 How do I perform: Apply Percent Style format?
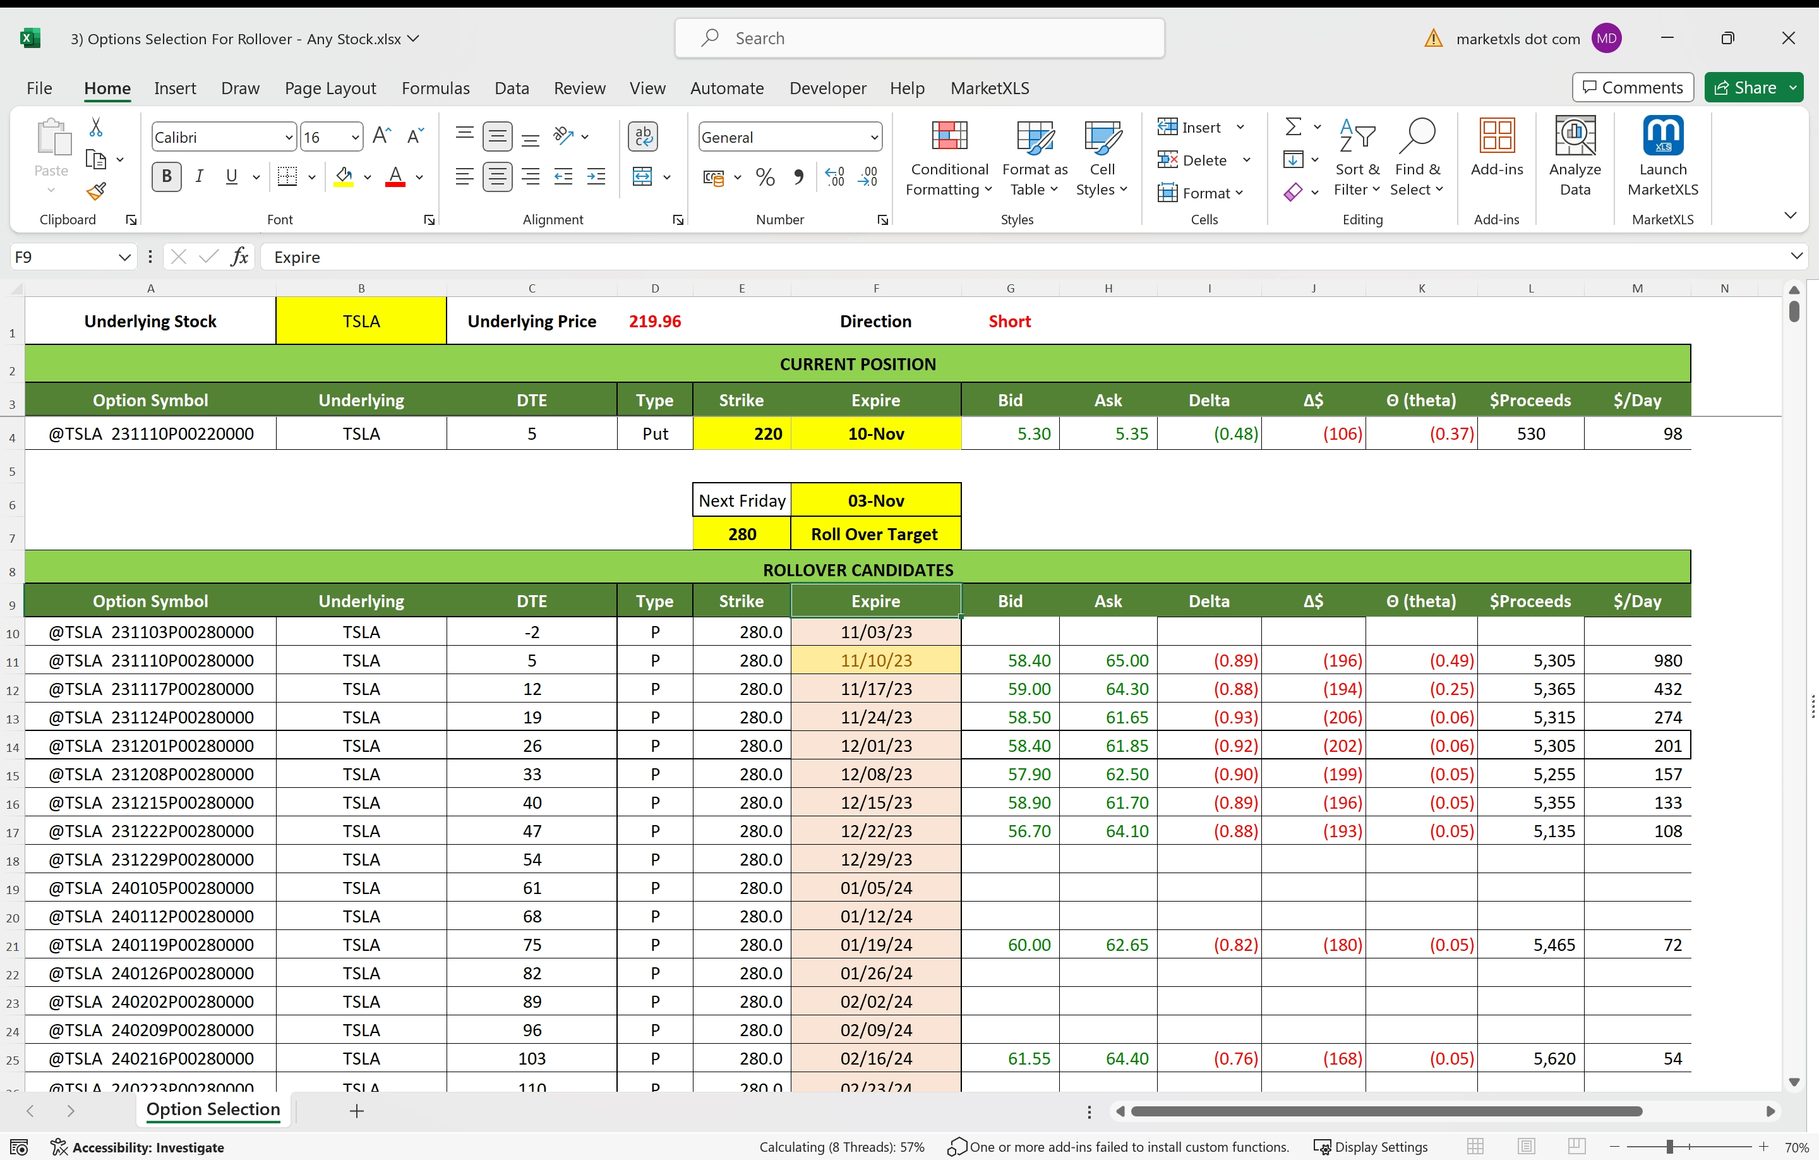(x=765, y=177)
